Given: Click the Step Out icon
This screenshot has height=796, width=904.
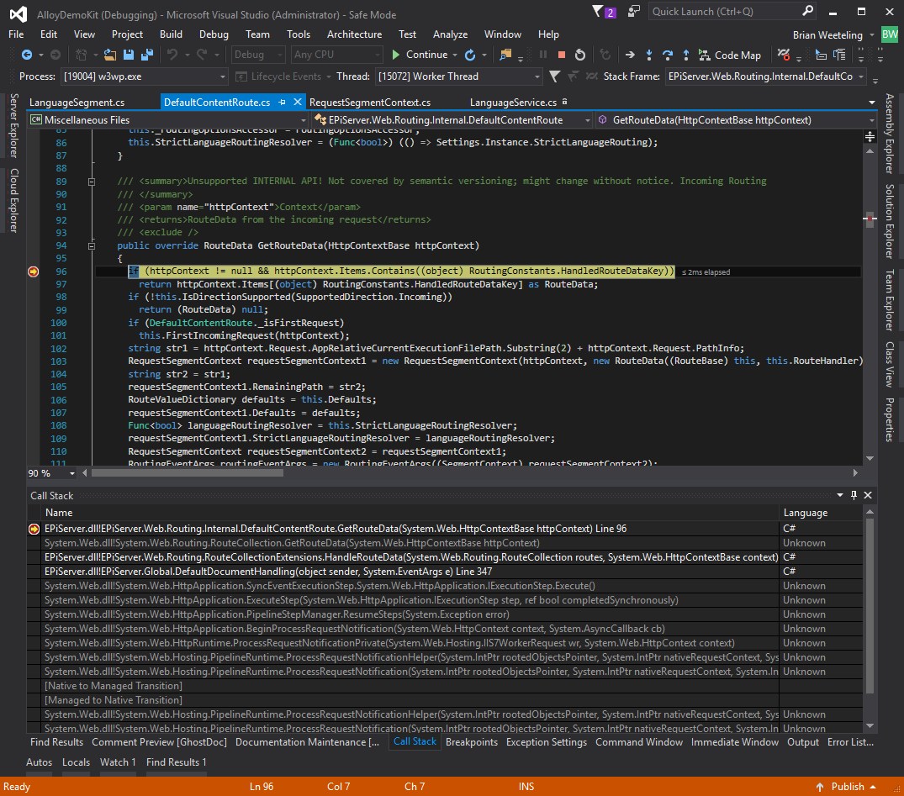Looking at the screenshot, I should click(x=686, y=55).
